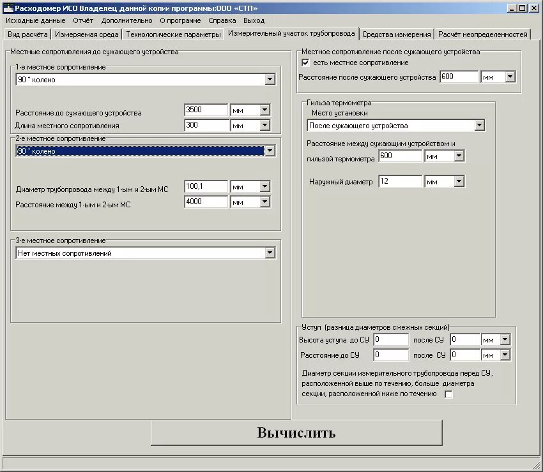Expand the Место установки dropdown
Image resolution: width=543 pixels, height=472 pixels.
tap(480, 125)
